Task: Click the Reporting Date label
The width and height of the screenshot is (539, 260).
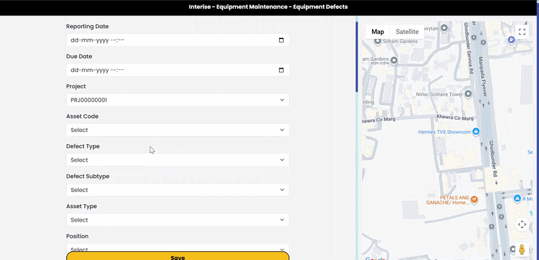Action: (x=88, y=26)
